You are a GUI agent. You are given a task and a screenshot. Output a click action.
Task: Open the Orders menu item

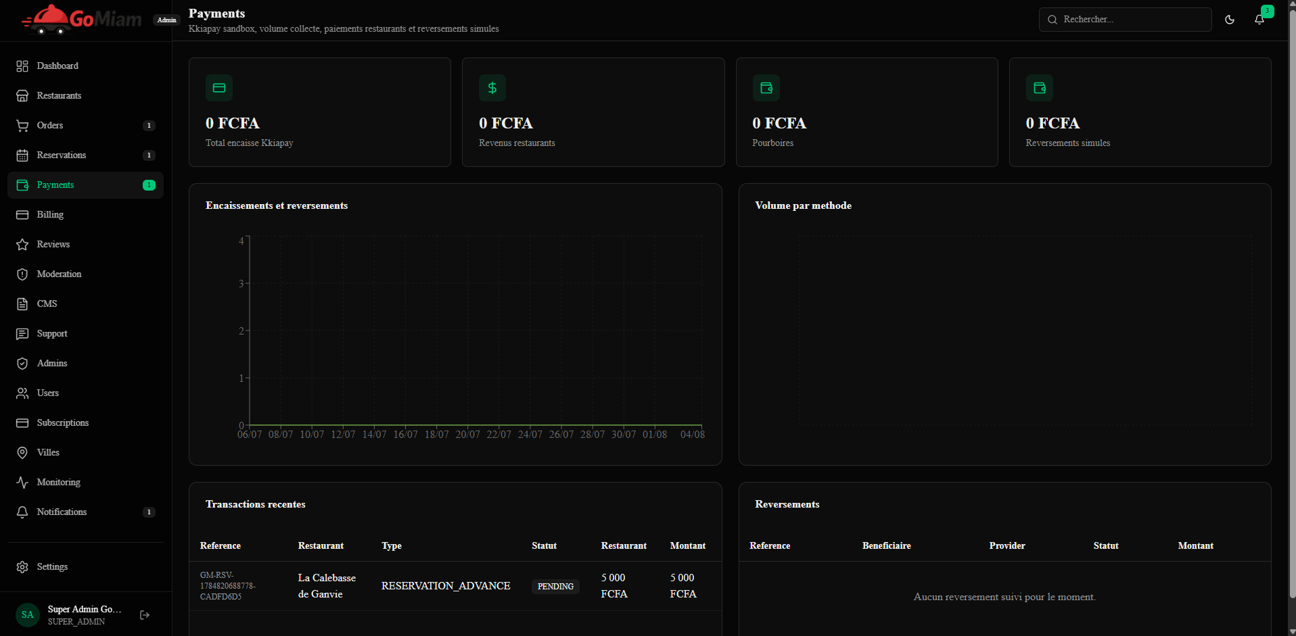pos(85,126)
